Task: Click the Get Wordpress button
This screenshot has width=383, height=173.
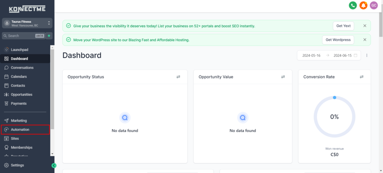Action: pos(338,40)
